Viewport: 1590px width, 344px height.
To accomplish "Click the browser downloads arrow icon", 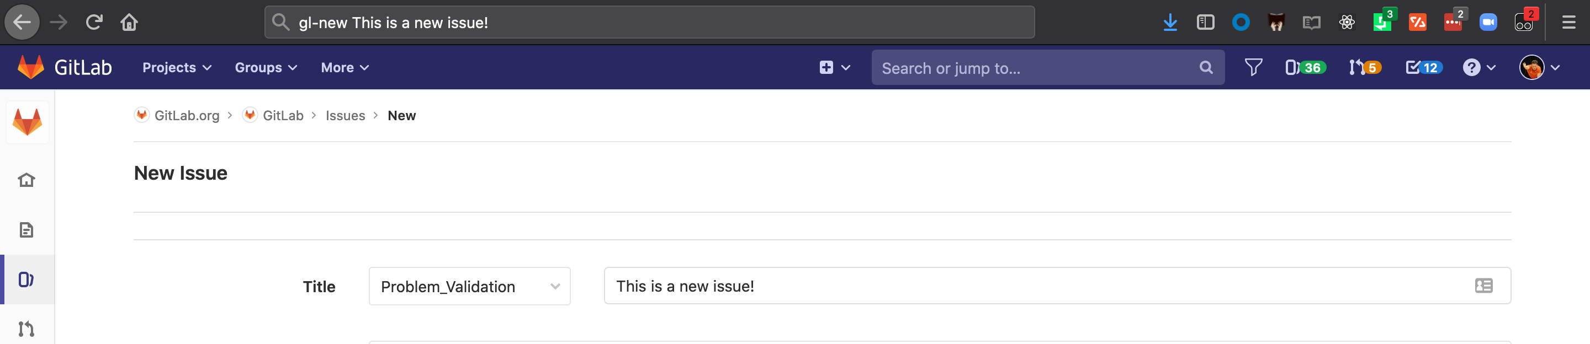I will (x=1170, y=23).
